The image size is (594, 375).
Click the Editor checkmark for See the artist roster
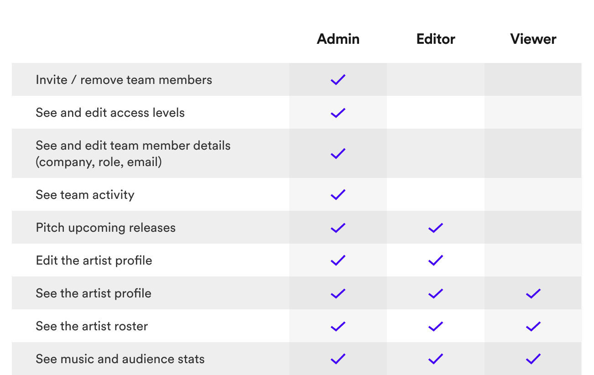(436, 326)
